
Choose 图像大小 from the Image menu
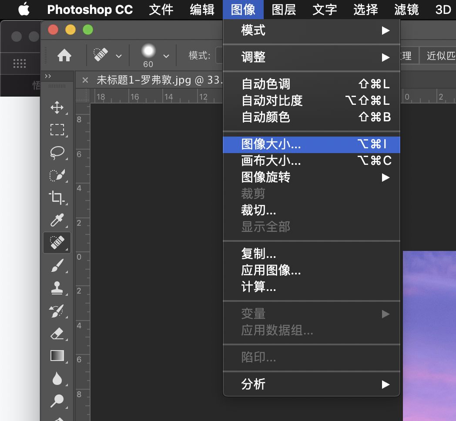point(270,144)
